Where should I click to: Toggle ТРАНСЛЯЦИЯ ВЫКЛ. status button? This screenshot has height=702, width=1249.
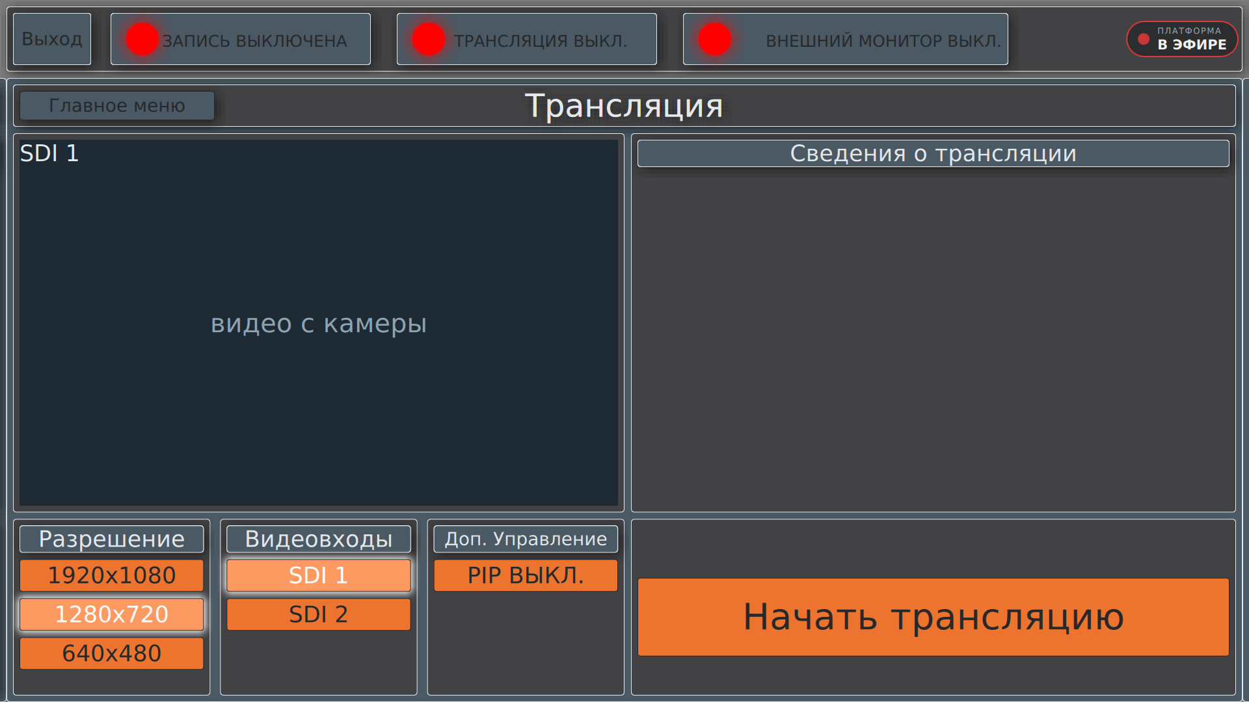(x=527, y=39)
